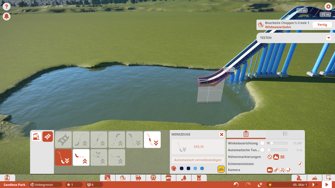335x188 pixels.
Task: Activate the multi-select tool icon
Action: [328, 178]
